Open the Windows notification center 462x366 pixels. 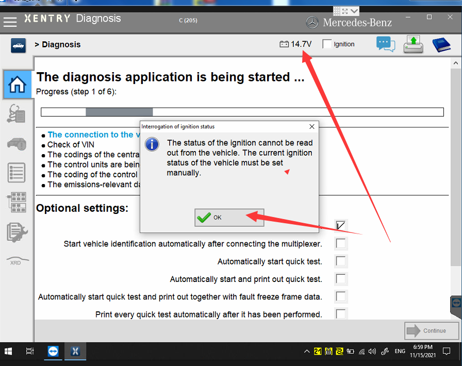click(447, 351)
